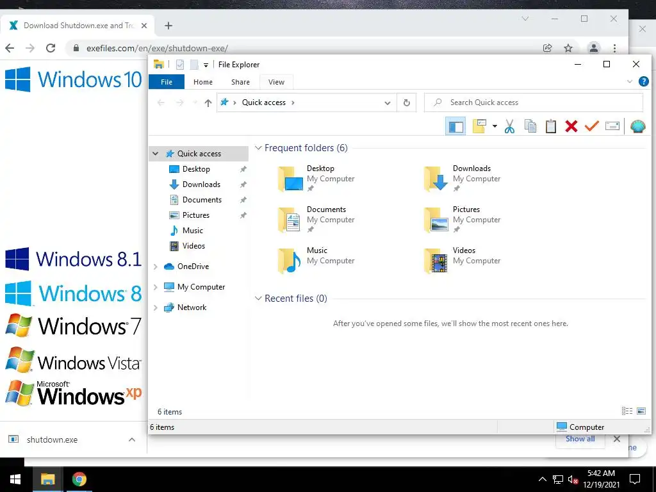Unpin Documents using its sidebar pin icon

243,200
